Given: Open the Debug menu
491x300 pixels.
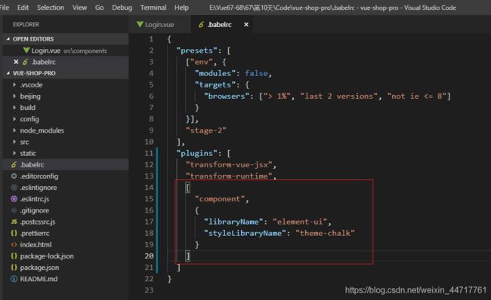Looking at the screenshot, I should tap(122, 8).
